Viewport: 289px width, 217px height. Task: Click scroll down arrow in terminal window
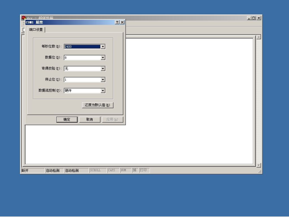pos(259,165)
